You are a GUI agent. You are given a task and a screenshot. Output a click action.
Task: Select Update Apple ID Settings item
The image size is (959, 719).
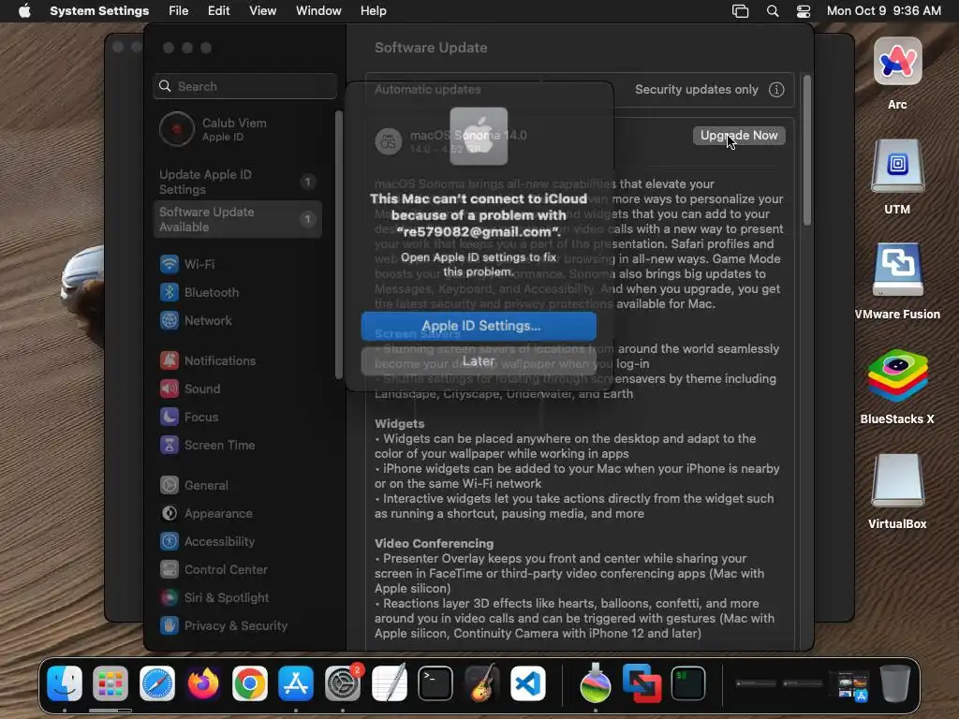(238, 182)
